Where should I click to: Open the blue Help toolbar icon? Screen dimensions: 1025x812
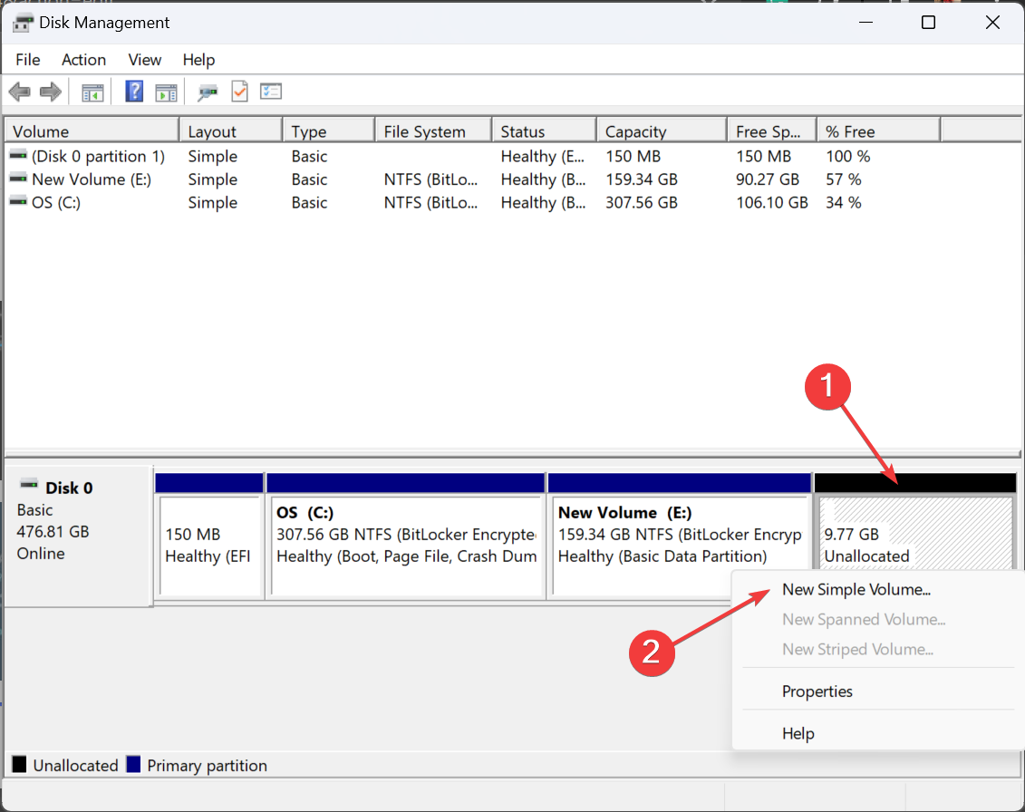[x=134, y=92]
